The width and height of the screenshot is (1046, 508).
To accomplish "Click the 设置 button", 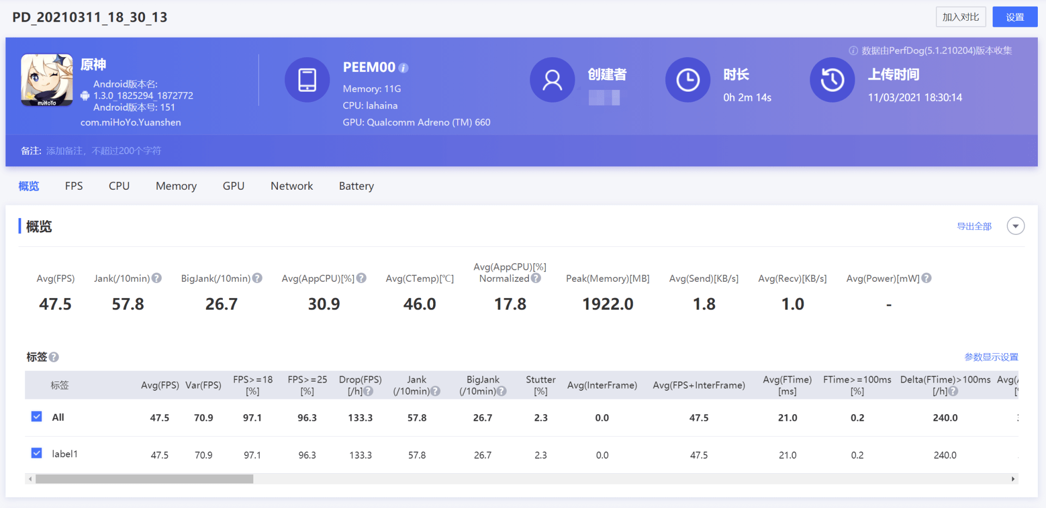I will tap(1015, 17).
